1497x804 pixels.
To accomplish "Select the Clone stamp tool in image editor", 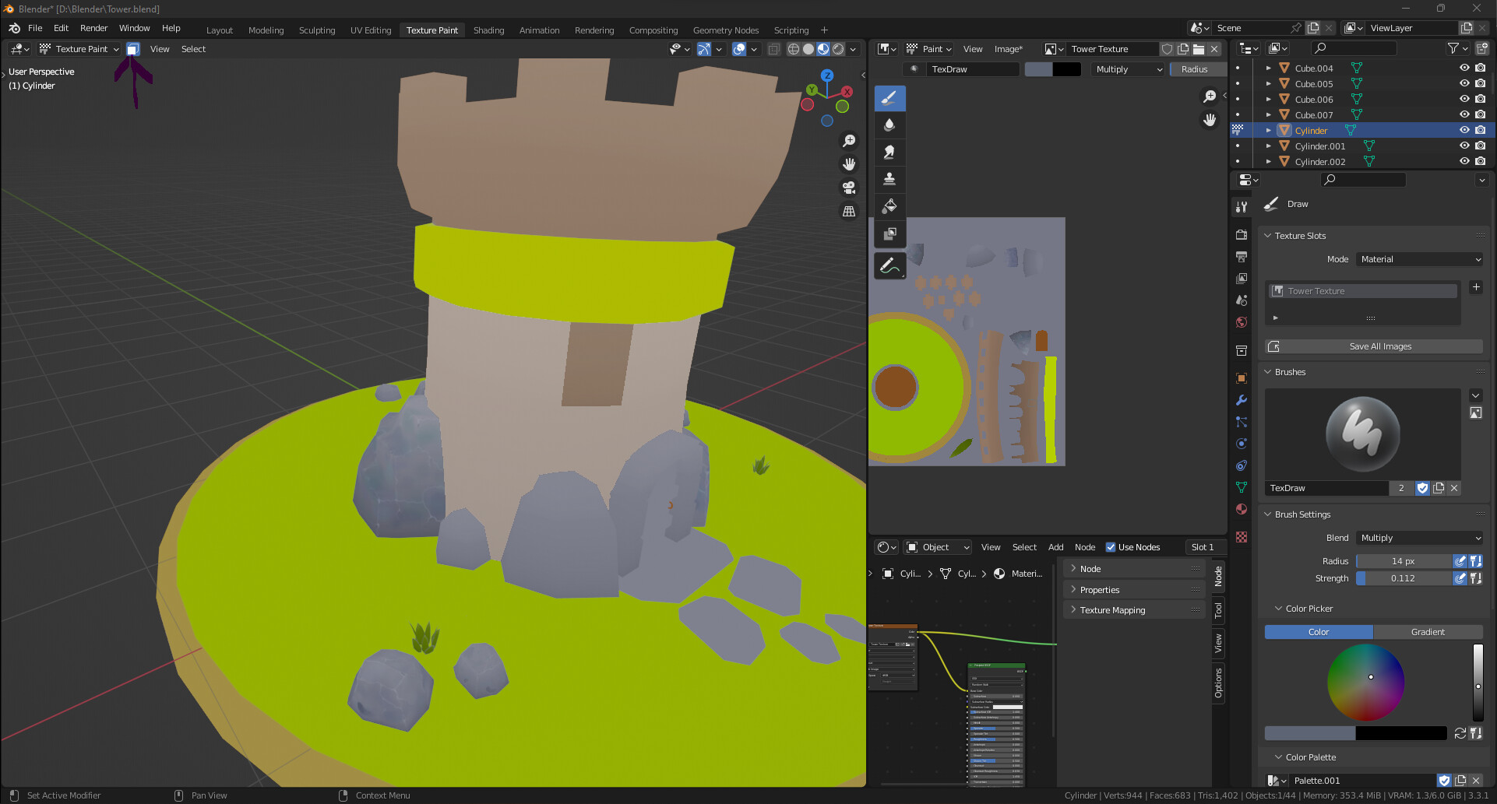I will [889, 180].
